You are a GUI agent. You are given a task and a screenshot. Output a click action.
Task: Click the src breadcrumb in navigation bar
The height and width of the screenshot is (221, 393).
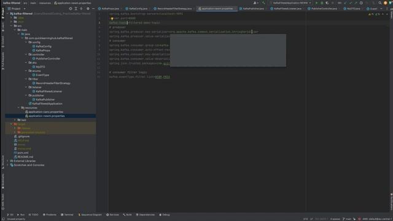click(25, 3)
